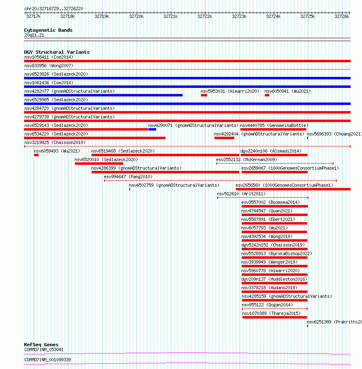Screen dimensions: 362x369
Task: Click the nsv512610 (Arlt2011) label
Action: [x=241, y=194]
